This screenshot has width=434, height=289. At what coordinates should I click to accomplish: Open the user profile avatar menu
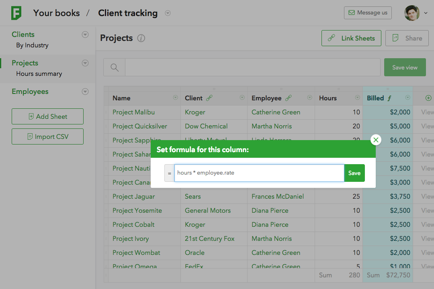click(x=412, y=13)
